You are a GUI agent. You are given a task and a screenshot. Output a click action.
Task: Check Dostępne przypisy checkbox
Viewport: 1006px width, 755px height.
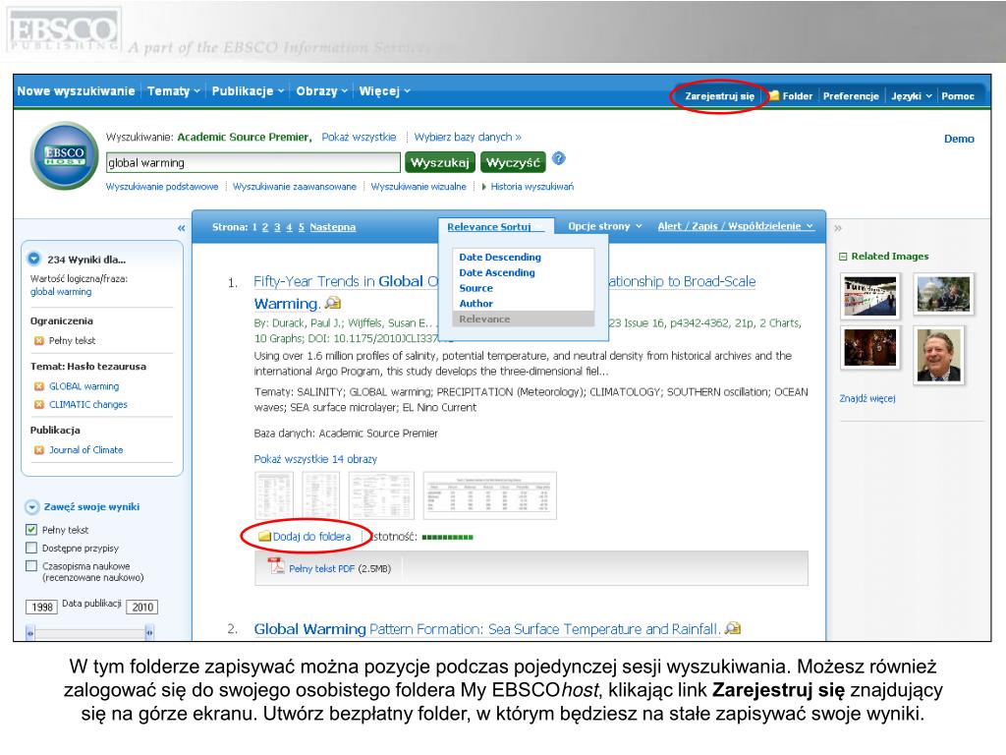(x=30, y=548)
